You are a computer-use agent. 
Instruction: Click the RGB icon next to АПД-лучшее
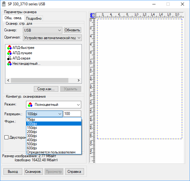9,53
